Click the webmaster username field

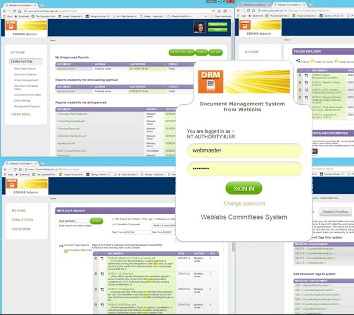tap(244, 150)
